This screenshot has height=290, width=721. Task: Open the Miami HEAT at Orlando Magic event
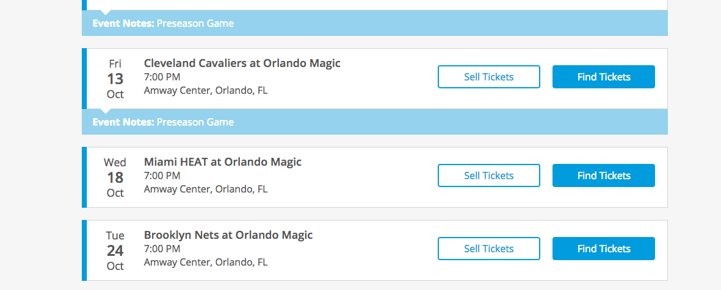pyautogui.click(x=222, y=162)
